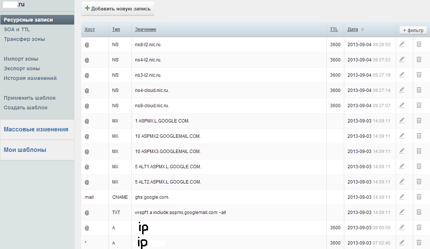Edit the 1 ASPMX.L.GOOGLE.COM. MX record
Viewport: 430px width, 249px height.
click(x=402, y=120)
